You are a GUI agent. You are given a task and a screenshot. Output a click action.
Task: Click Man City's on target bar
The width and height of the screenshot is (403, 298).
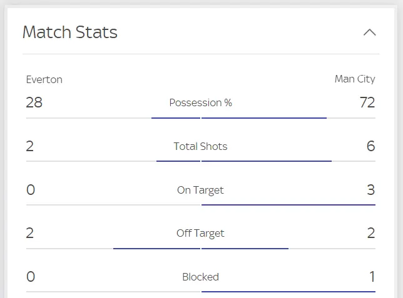point(288,204)
